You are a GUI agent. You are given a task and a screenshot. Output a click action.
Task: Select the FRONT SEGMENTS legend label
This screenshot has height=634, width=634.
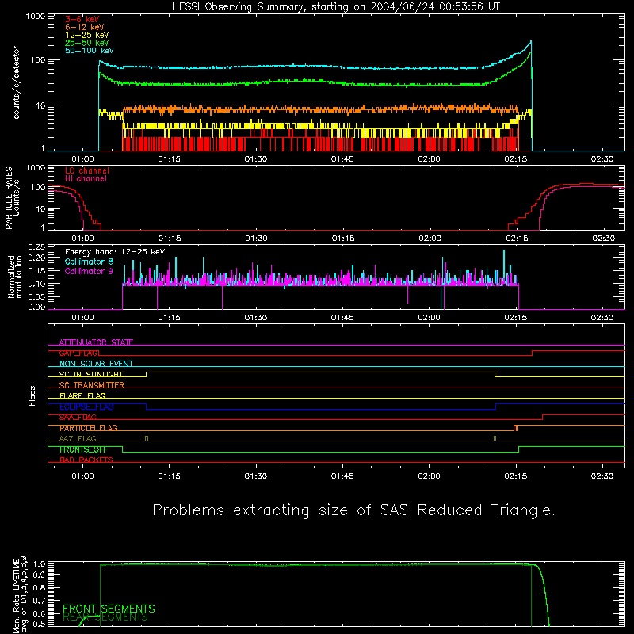[x=109, y=609]
